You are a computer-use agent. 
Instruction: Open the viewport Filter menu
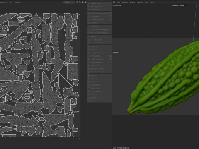pos(146,2)
